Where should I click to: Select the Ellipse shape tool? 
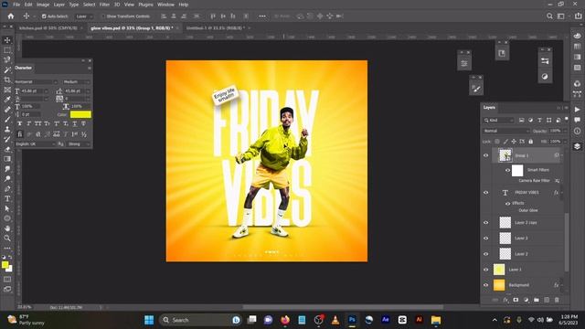point(7,218)
